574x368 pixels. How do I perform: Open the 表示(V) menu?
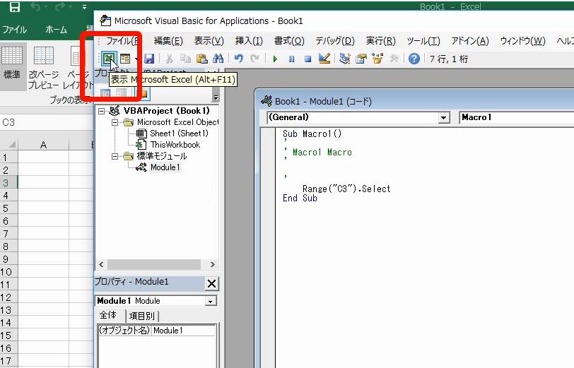pyautogui.click(x=209, y=40)
